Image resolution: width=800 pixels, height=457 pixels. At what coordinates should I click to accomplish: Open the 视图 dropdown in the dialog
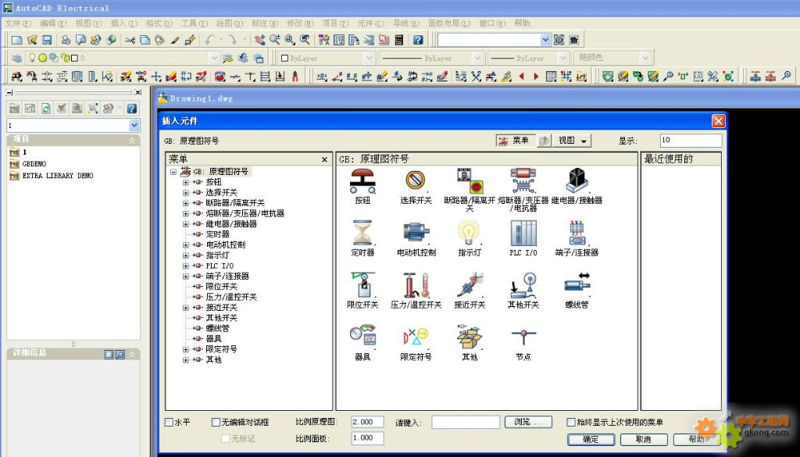pos(572,141)
